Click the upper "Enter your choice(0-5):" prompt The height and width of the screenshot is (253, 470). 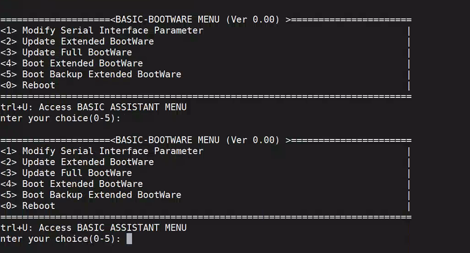pyautogui.click(x=60, y=118)
